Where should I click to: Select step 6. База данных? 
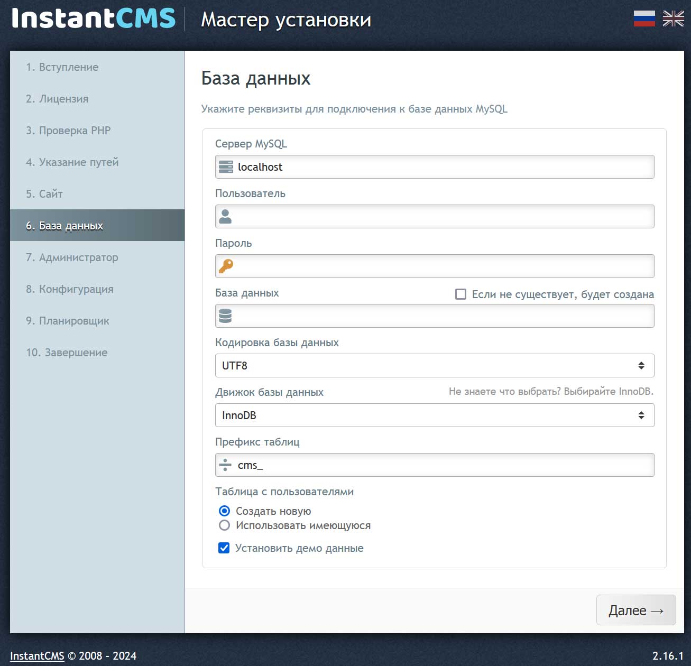[97, 226]
